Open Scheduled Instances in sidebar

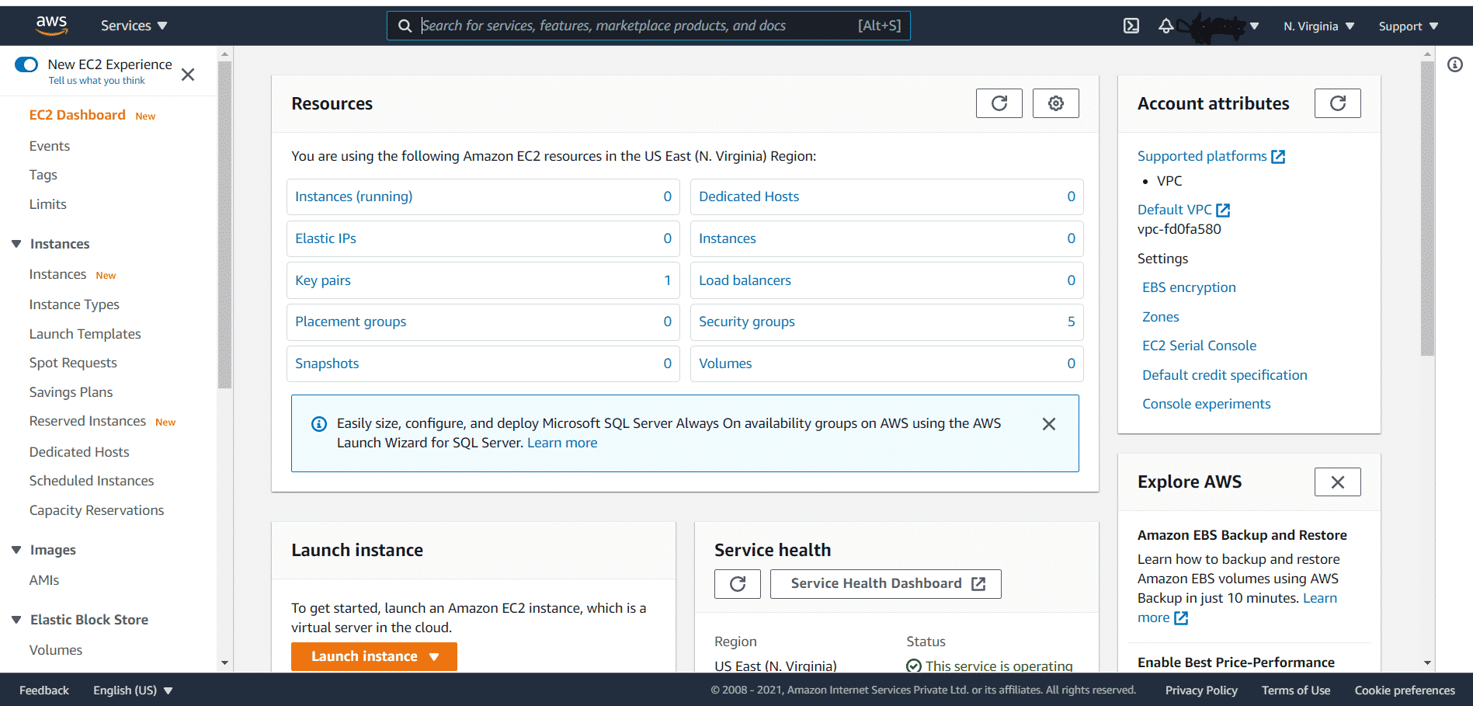tap(92, 481)
